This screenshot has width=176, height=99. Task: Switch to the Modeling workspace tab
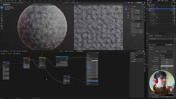click(x=24, y=1)
